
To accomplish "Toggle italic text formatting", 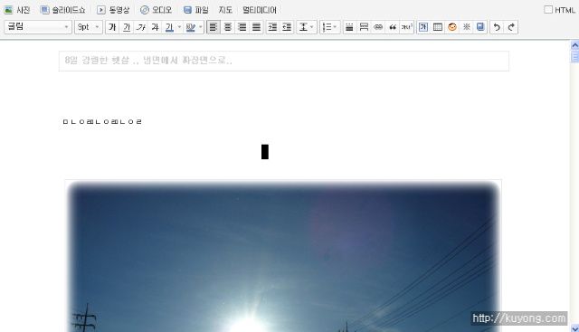I will [x=141, y=27].
